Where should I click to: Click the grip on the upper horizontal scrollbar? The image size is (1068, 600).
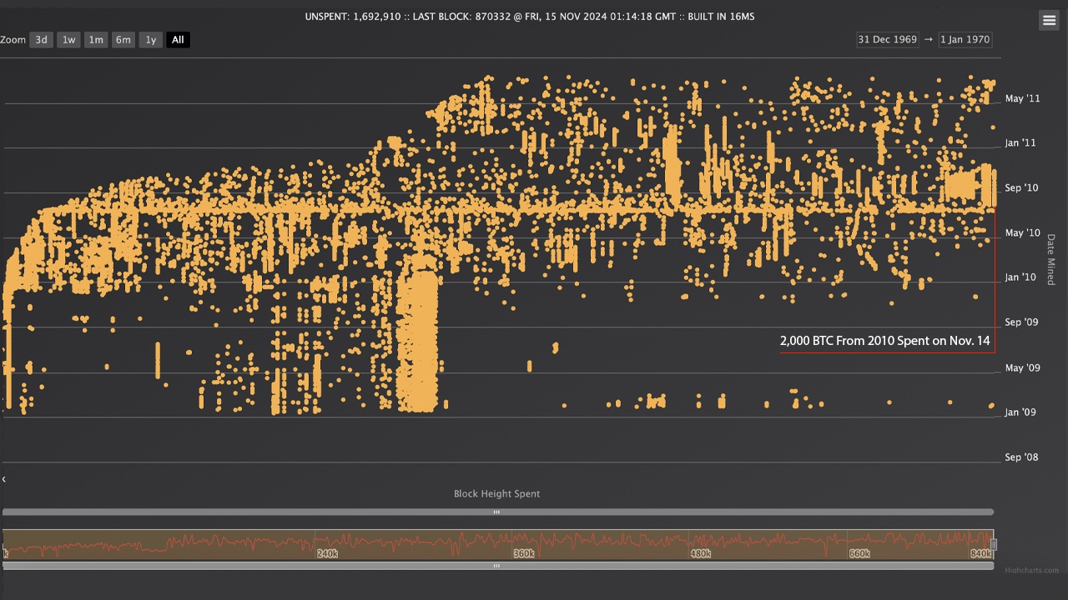click(496, 512)
